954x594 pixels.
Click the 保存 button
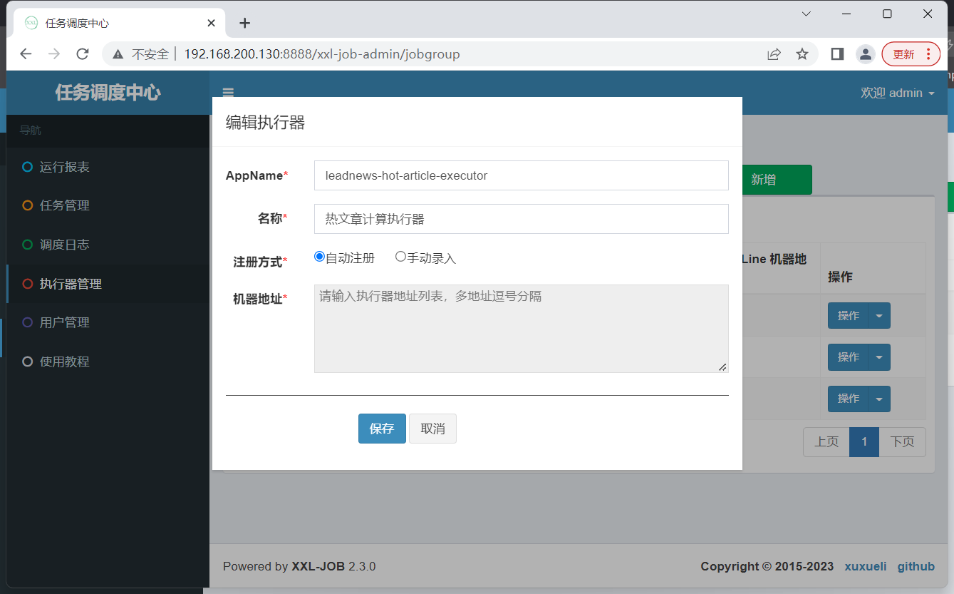tap(382, 429)
